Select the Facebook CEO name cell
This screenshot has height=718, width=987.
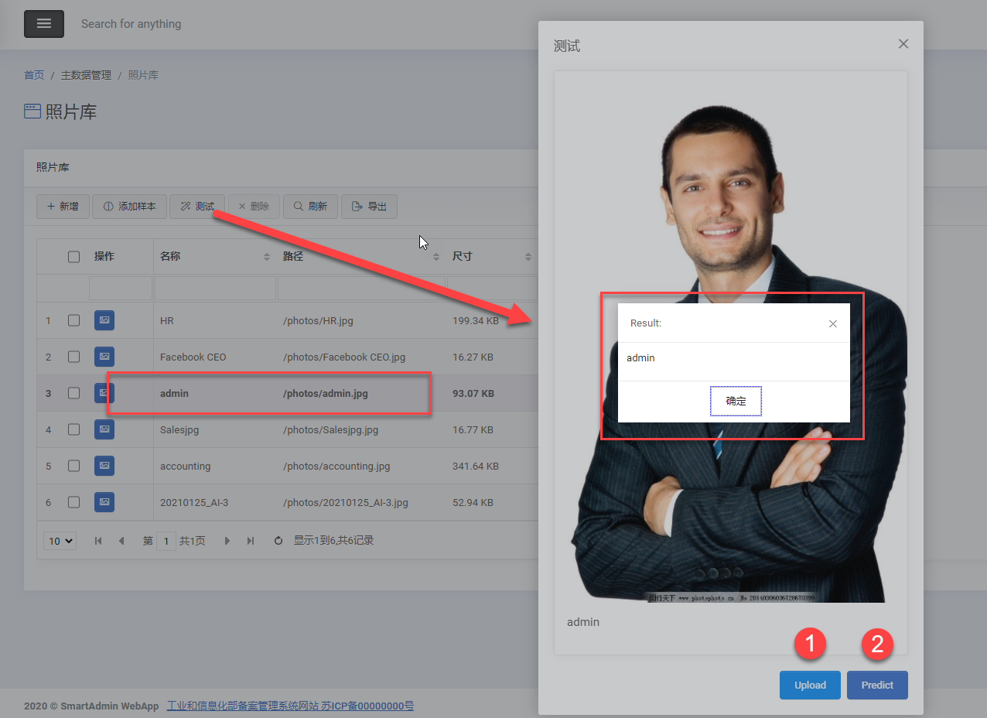click(215, 357)
